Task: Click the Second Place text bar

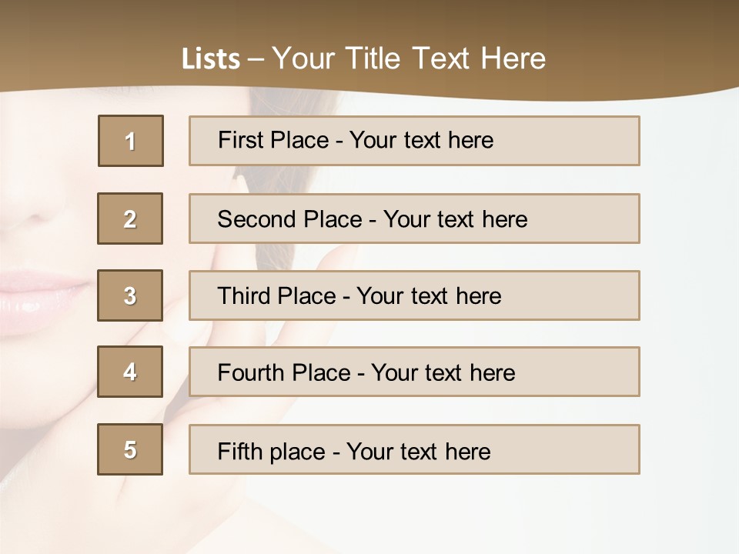Action: [x=414, y=219]
